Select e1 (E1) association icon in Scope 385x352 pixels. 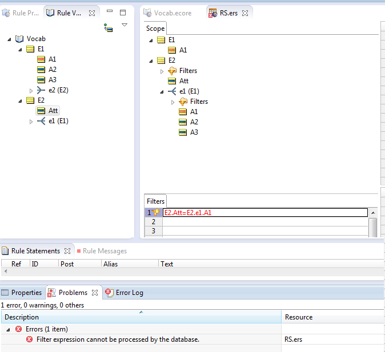point(172,91)
